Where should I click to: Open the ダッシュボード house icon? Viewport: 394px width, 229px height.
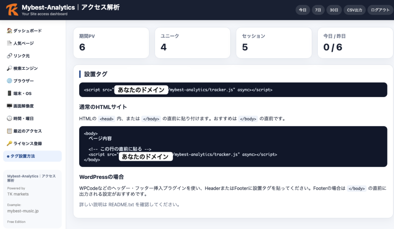pyautogui.click(x=9, y=31)
